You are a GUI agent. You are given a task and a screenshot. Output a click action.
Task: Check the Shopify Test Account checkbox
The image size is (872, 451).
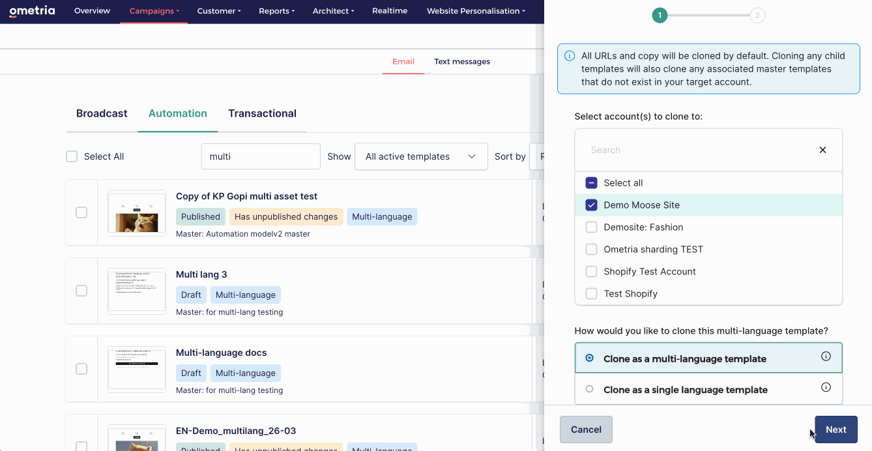[591, 272]
